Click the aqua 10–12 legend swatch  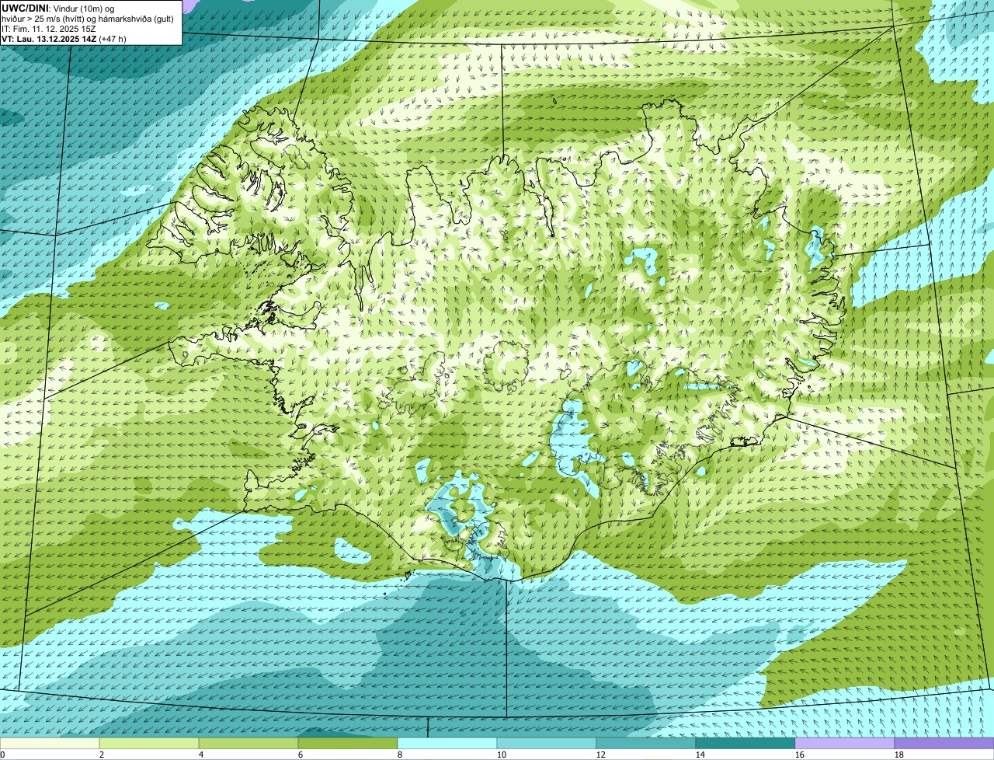tap(547, 743)
